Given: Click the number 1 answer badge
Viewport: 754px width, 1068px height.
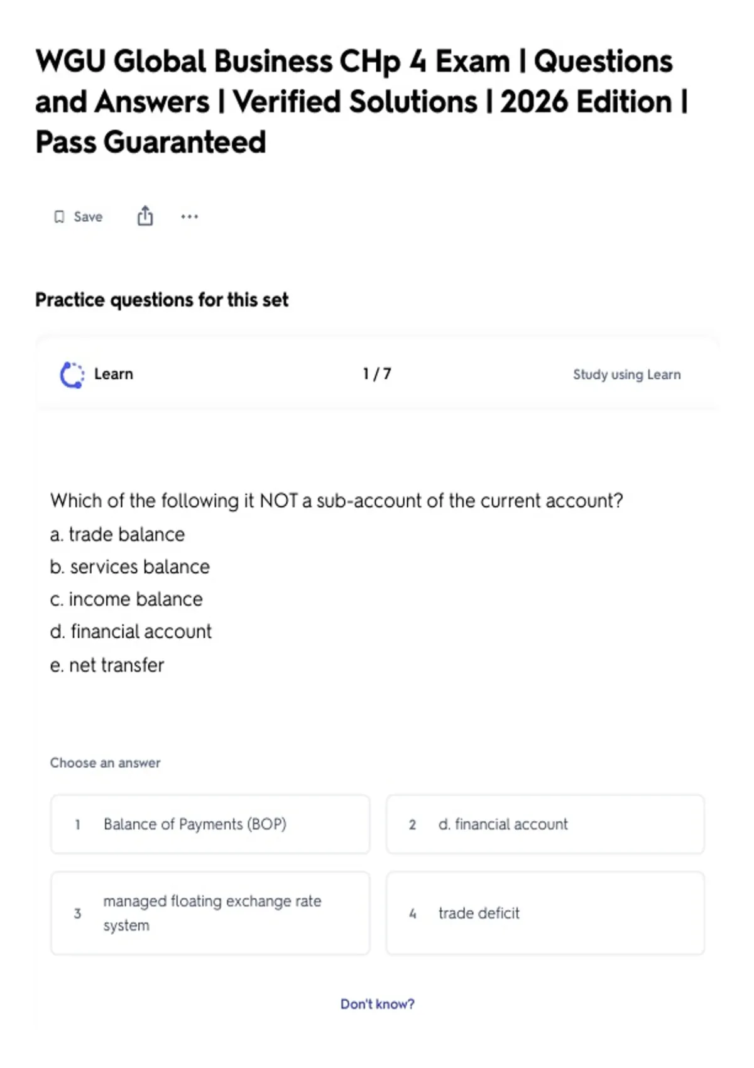Looking at the screenshot, I should (x=77, y=824).
